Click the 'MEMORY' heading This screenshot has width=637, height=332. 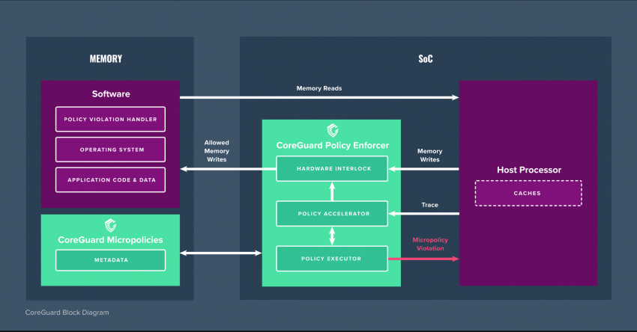point(106,59)
